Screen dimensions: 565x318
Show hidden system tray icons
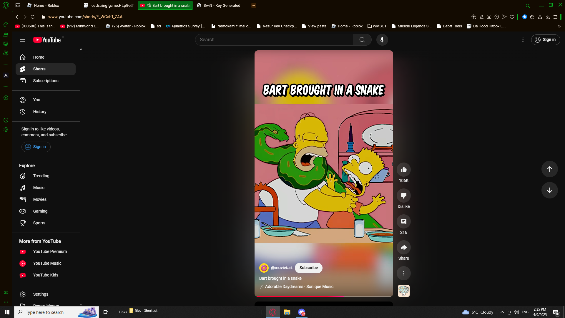click(502, 312)
